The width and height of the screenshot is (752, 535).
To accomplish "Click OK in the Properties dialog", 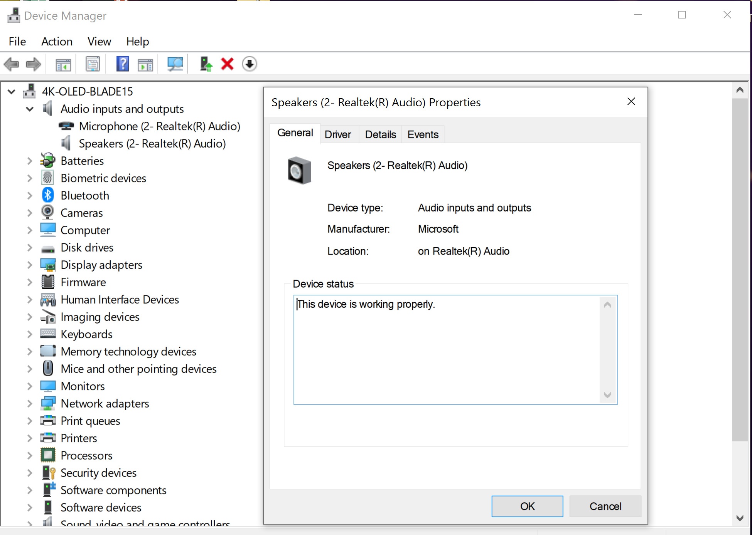I will 527,506.
